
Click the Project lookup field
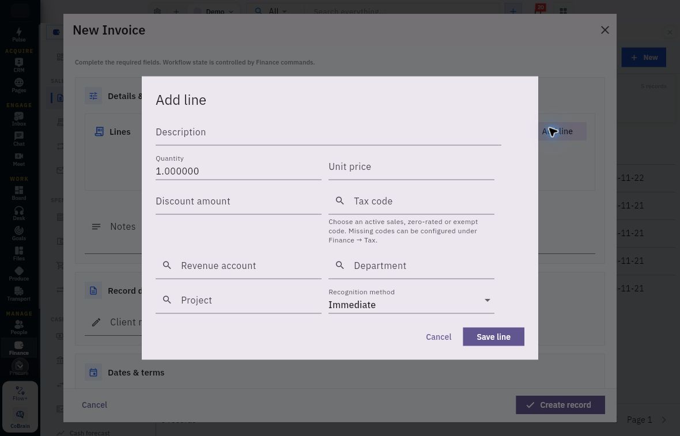(x=238, y=300)
